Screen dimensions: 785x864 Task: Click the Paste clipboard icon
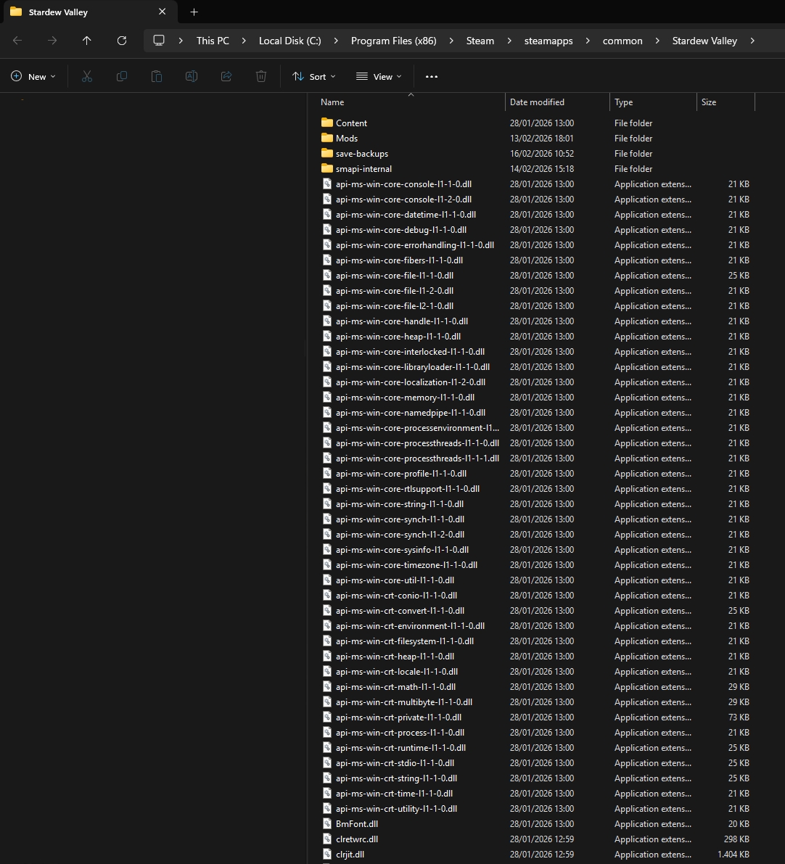coord(157,76)
